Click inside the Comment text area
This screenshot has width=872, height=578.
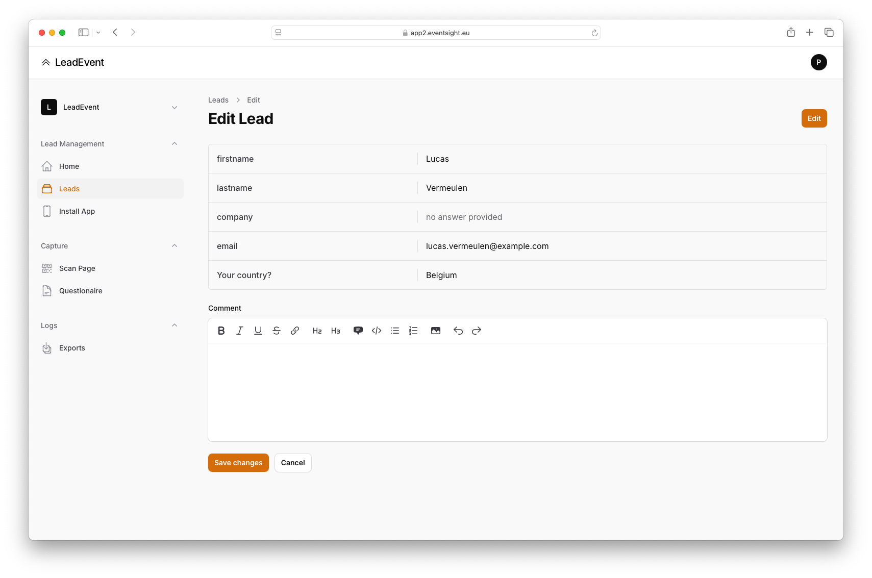coord(517,392)
